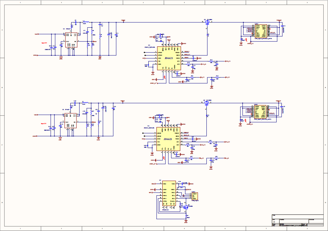The height and width of the screenshot is (231, 328).
Task: Select the C7 capacitor on U1 VCC pin
Action: 61,45
